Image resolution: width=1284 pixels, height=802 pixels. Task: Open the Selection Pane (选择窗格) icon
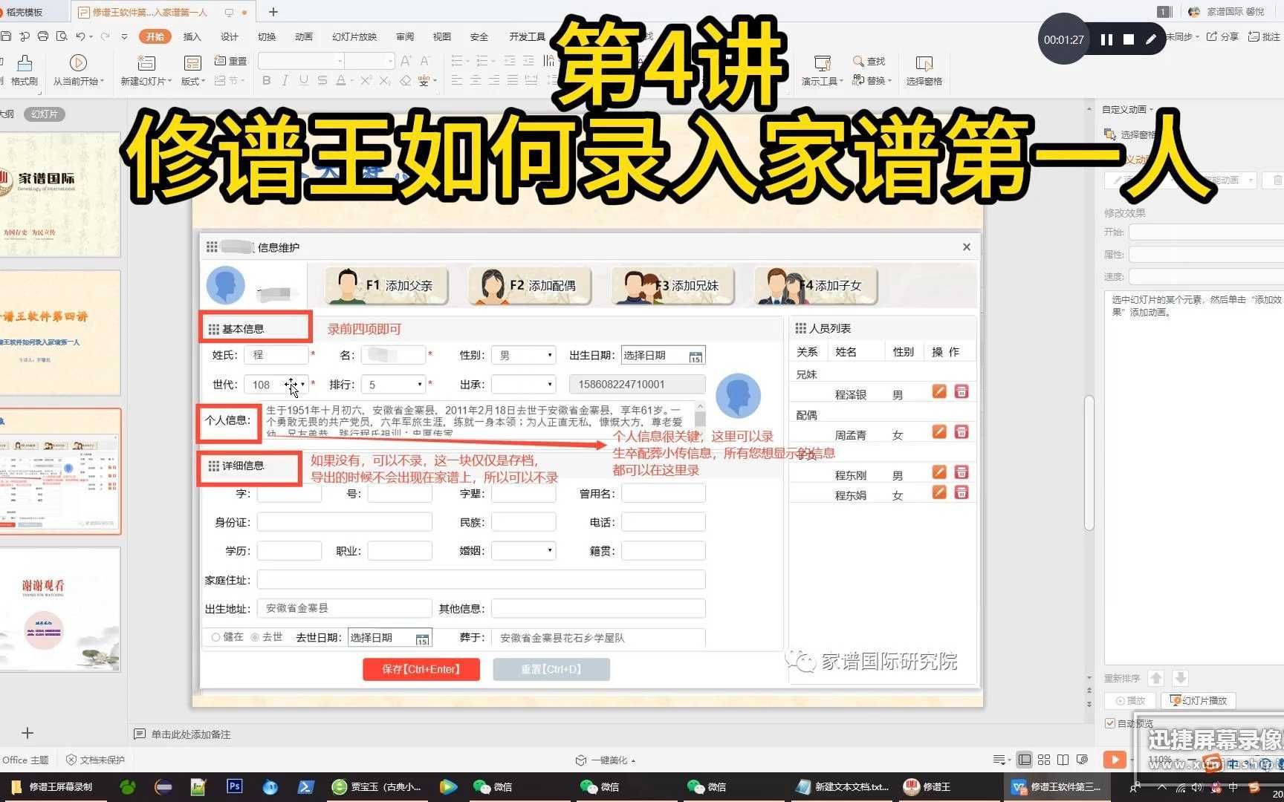click(924, 62)
